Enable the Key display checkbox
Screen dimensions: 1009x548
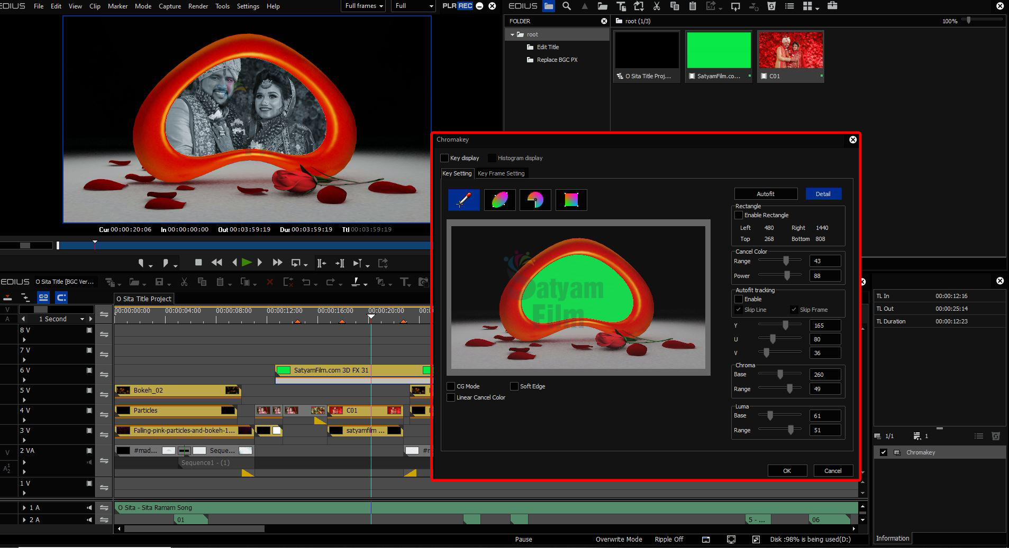[x=444, y=158]
